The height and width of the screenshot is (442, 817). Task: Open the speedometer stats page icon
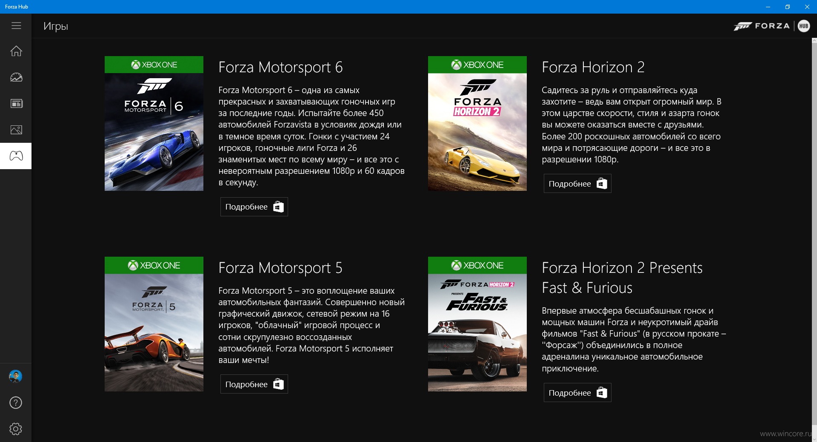[x=16, y=77]
